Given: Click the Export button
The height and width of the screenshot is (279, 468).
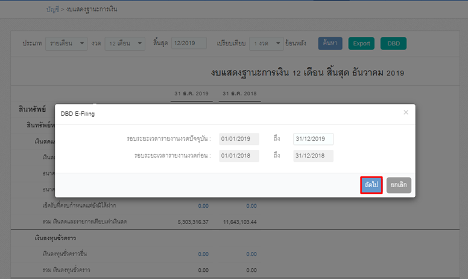Looking at the screenshot, I should 361,43.
